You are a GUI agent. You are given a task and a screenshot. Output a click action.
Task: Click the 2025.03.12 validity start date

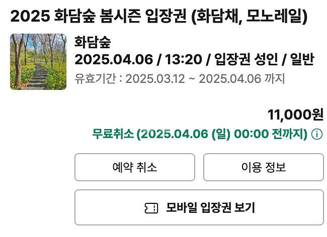click(155, 79)
